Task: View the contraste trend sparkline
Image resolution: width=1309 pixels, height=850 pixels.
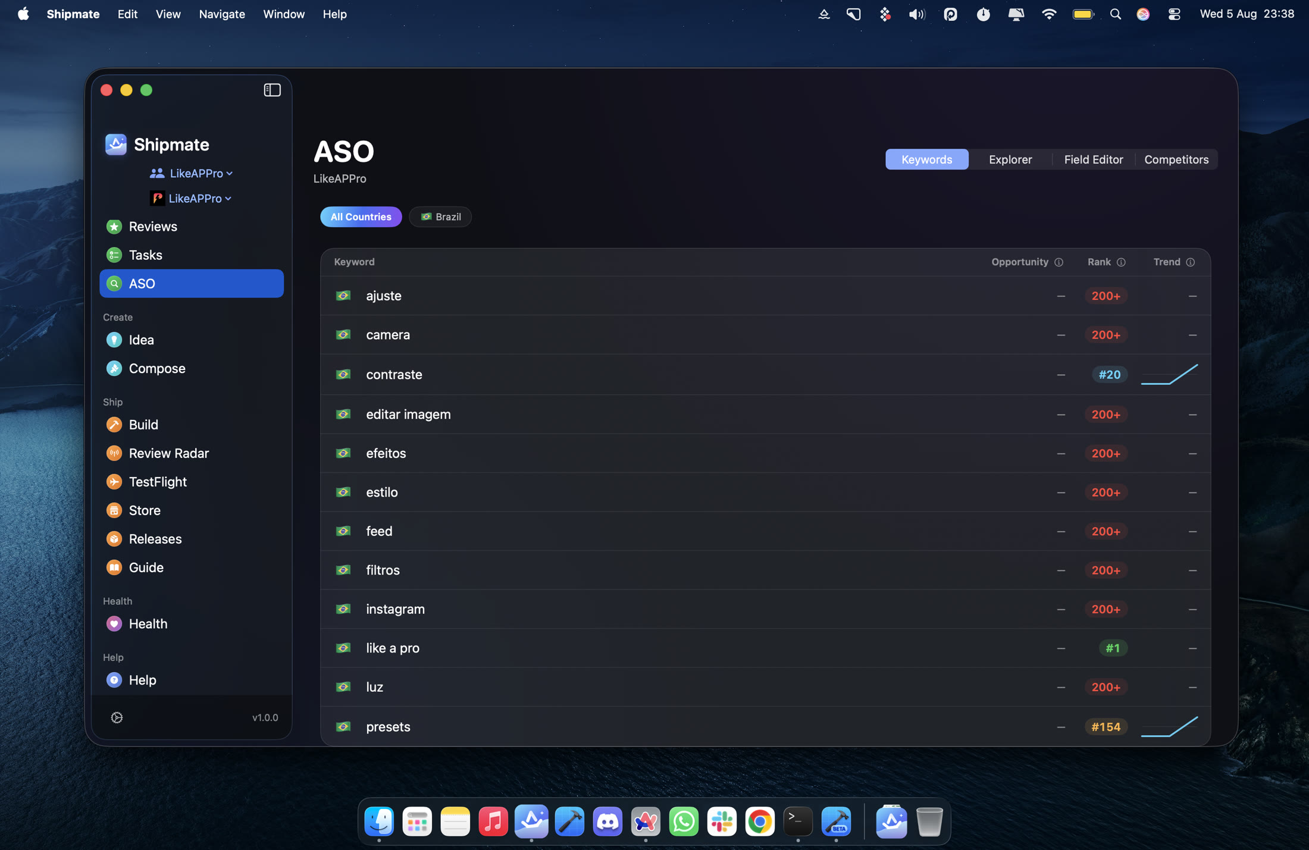Action: [1169, 375]
